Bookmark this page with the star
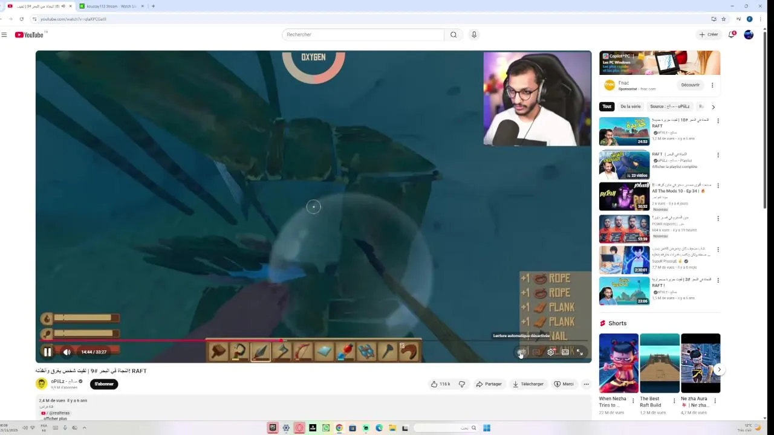The image size is (774, 435). pyautogui.click(x=723, y=19)
